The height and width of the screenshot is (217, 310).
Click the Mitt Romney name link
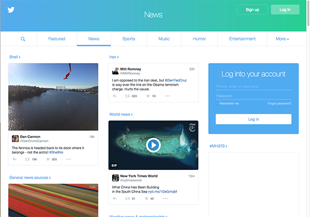point(131,69)
